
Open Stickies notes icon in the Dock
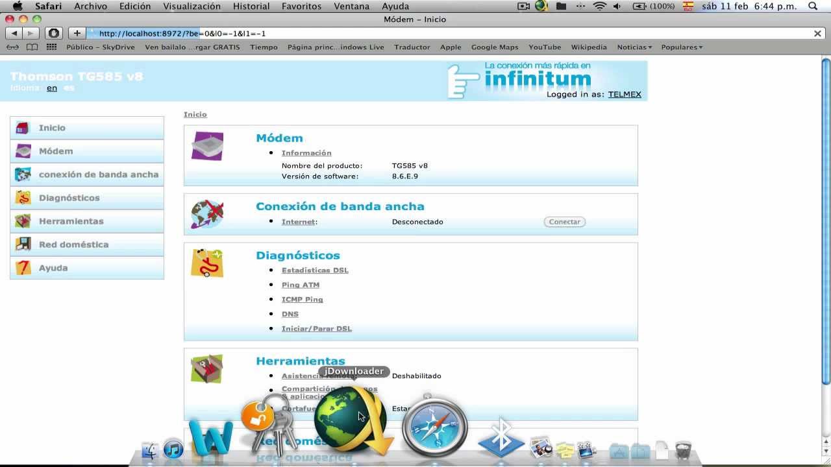(x=565, y=450)
